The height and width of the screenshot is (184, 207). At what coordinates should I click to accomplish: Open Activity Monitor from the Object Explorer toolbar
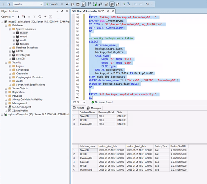tap(44, 17)
